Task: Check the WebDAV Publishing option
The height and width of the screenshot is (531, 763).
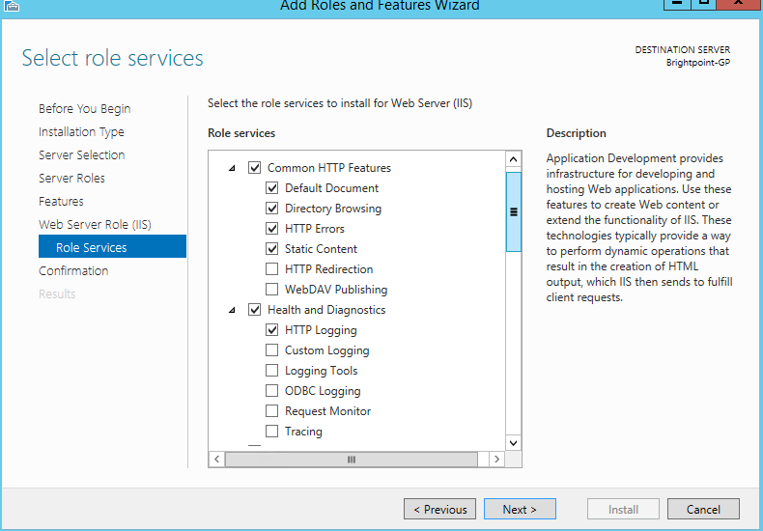Action: (x=272, y=290)
